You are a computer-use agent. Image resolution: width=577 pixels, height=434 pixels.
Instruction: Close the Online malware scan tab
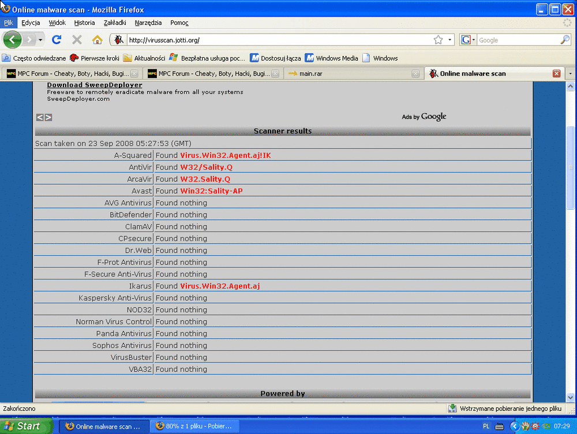pyautogui.click(x=556, y=74)
